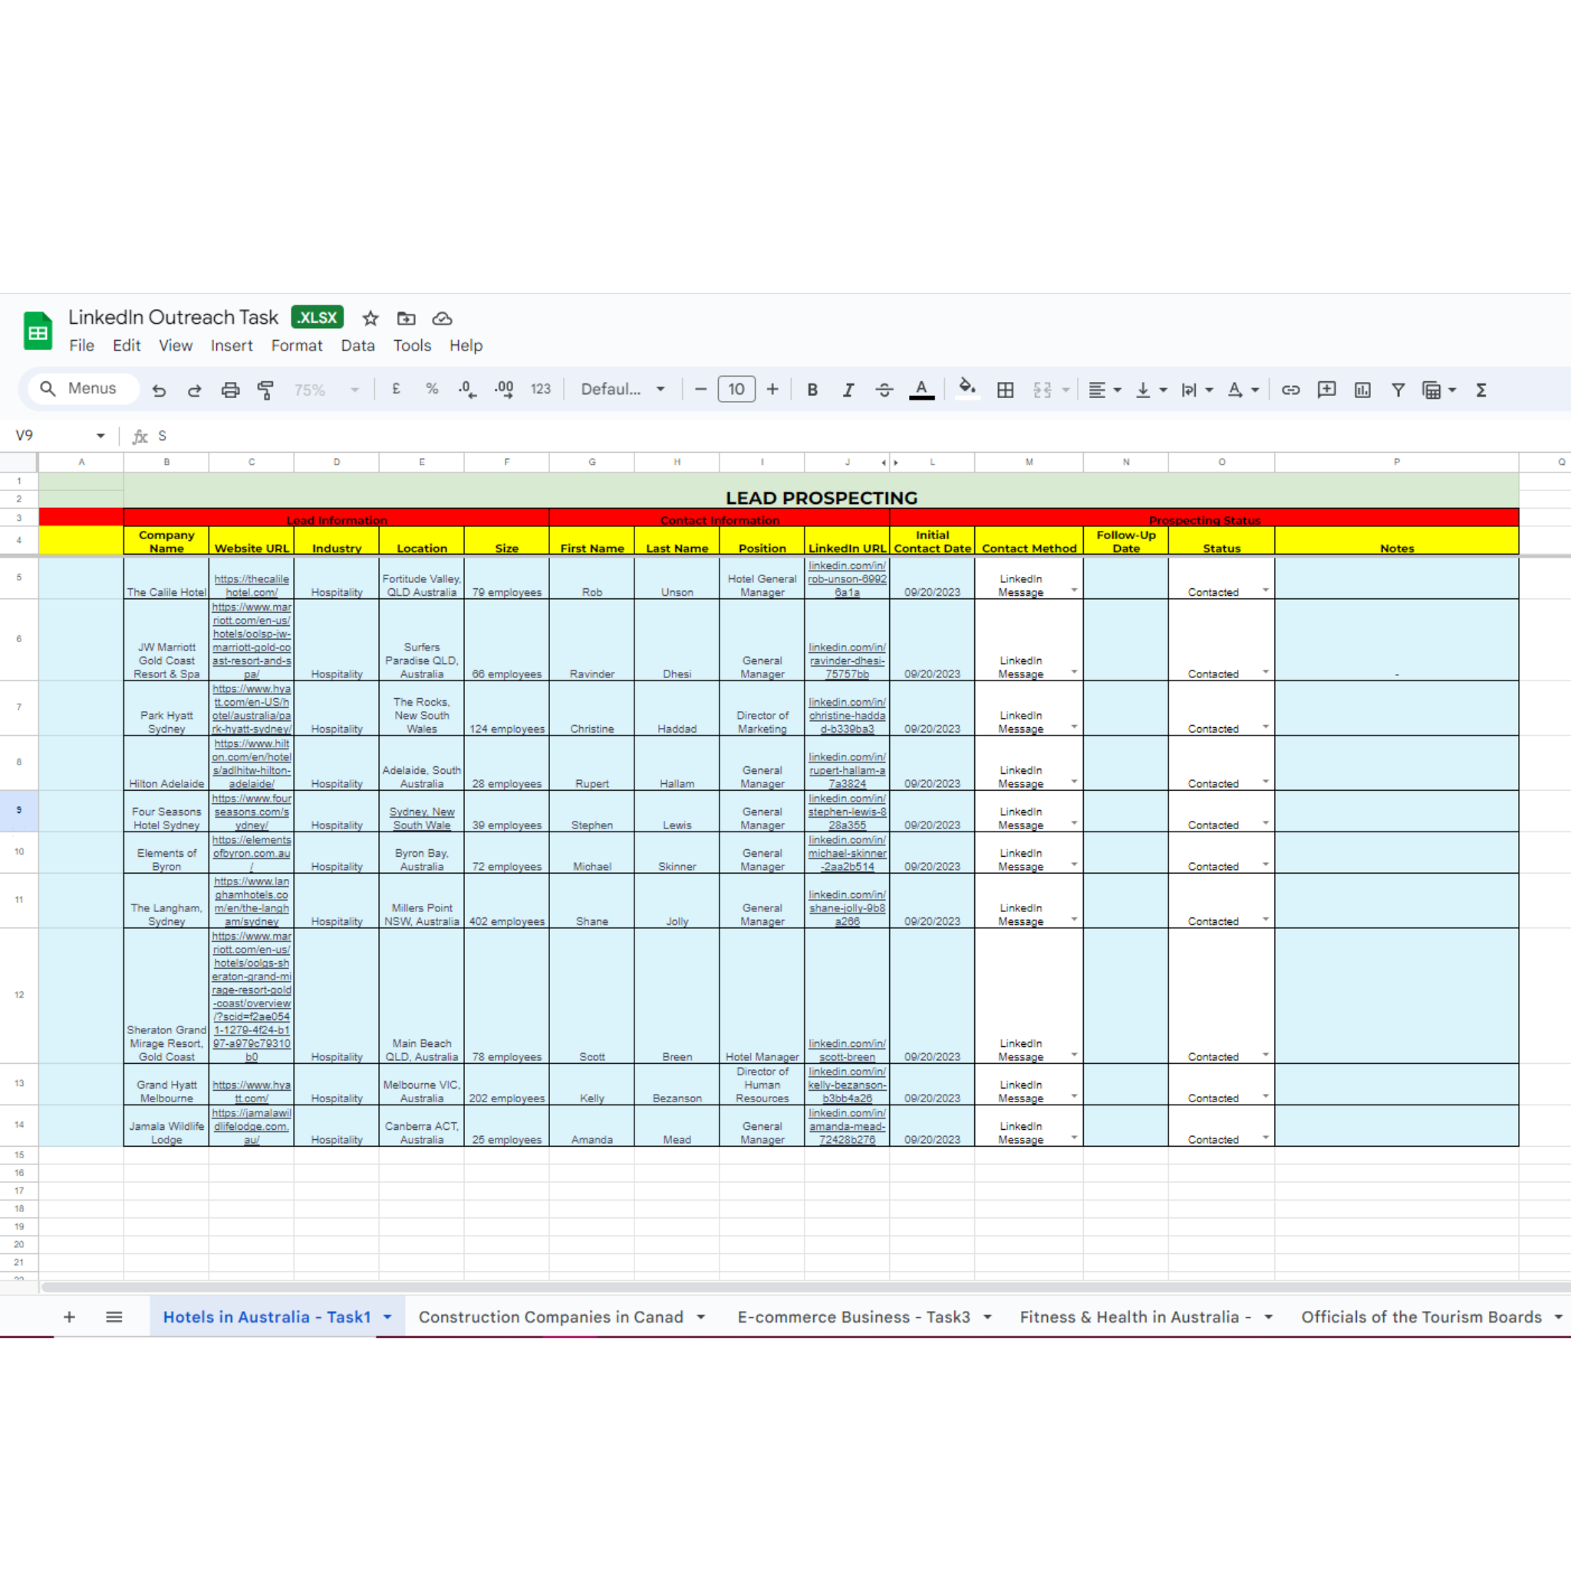
Task: Click the print icon
Action: (x=230, y=390)
